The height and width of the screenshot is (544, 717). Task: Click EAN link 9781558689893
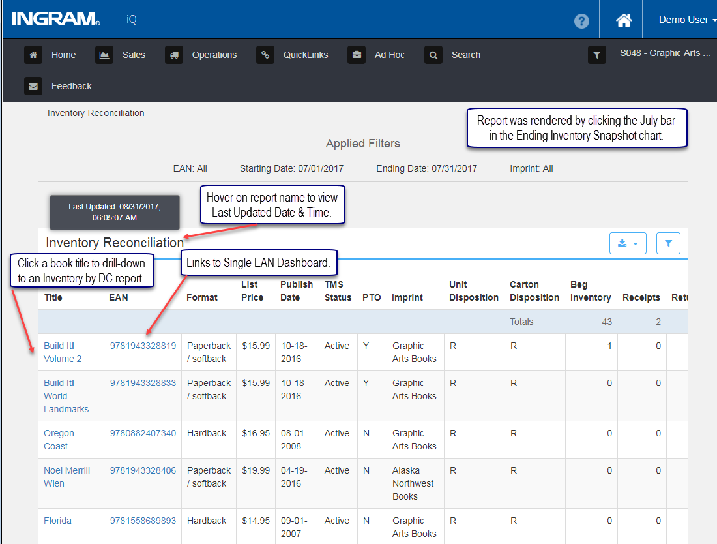[143, 521]
